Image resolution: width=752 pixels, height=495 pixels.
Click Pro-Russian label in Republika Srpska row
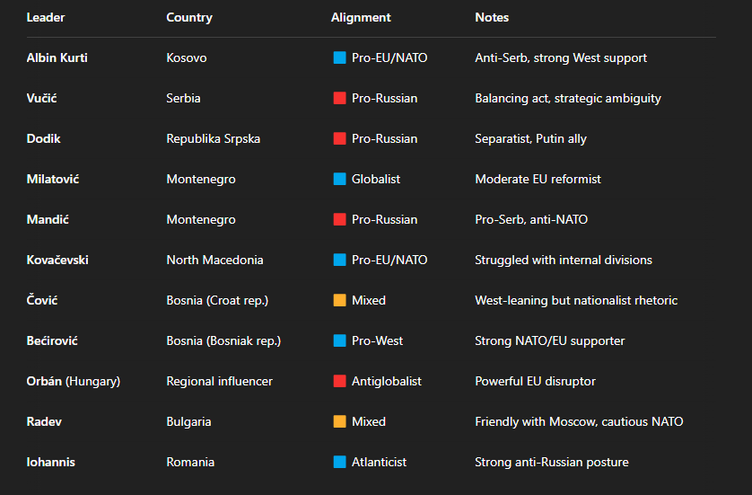pos(385,138)
